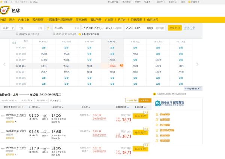Screen dimensions: 225x159
Task: Click the blue insurance shield icon
Action: pyautogui.click(x=157, y=103)
